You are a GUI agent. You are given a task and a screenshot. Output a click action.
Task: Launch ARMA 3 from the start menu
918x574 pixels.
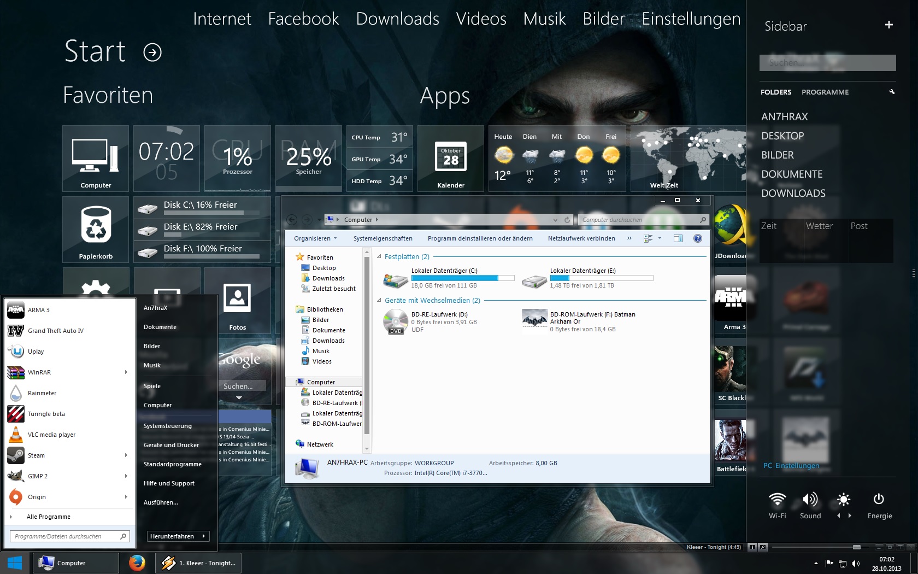(x=69, y=310)
